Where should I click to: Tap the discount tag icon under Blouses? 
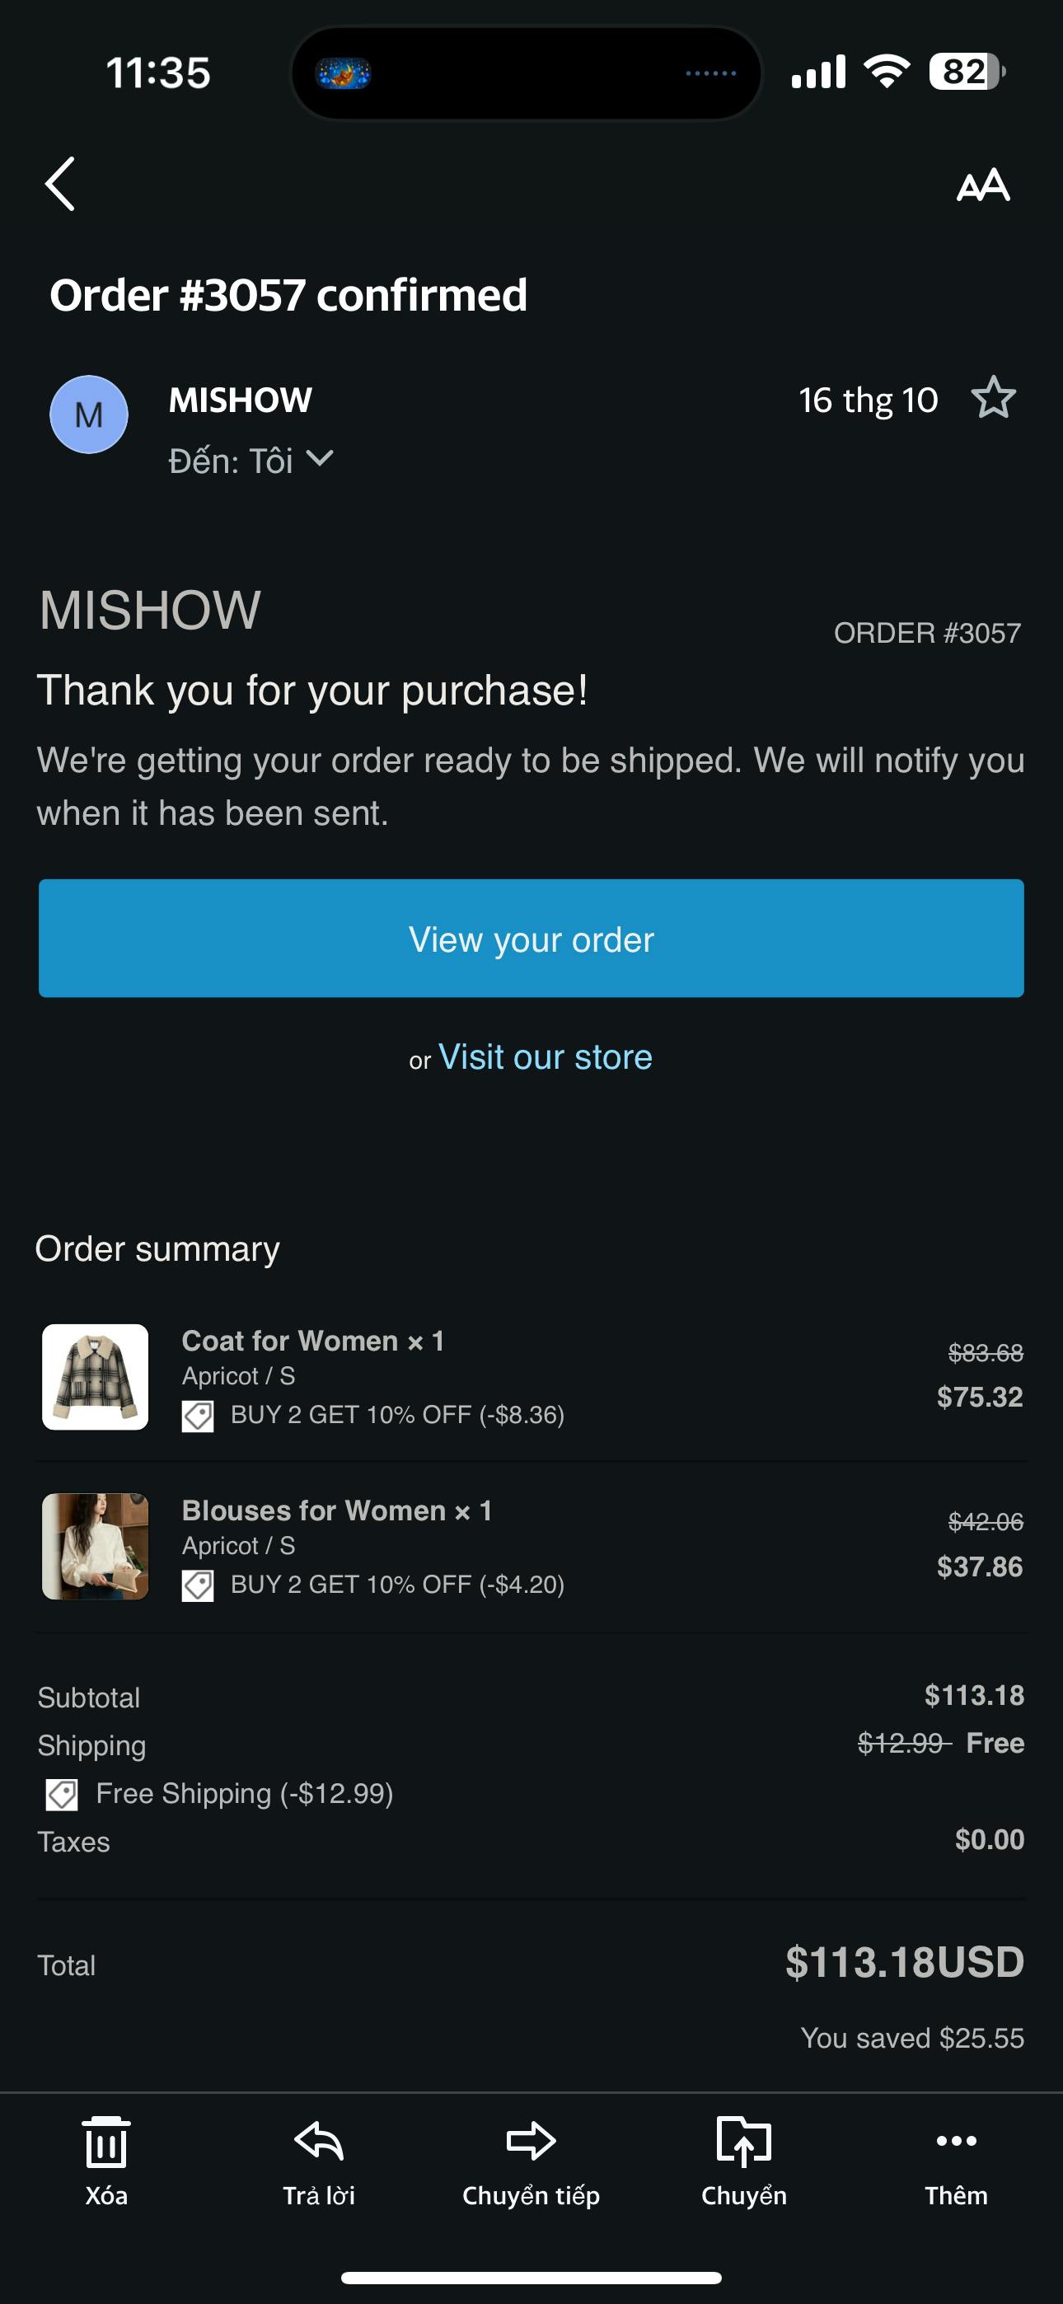point(198,1585)
